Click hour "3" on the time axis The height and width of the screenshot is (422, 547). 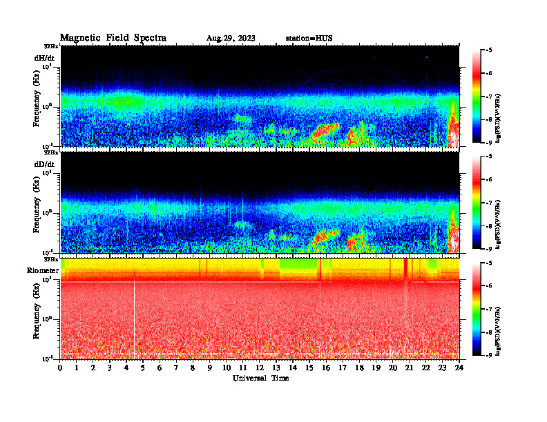point(110,368)
